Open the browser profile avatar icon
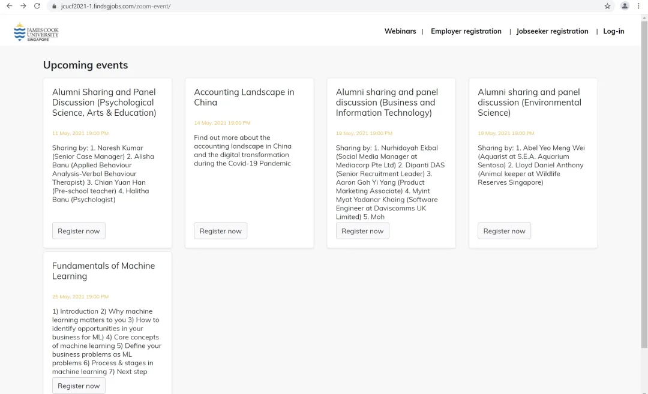Image resolution: width=648 pixels, height=394 pixels. pyautogui.click(x=625, y=6)
